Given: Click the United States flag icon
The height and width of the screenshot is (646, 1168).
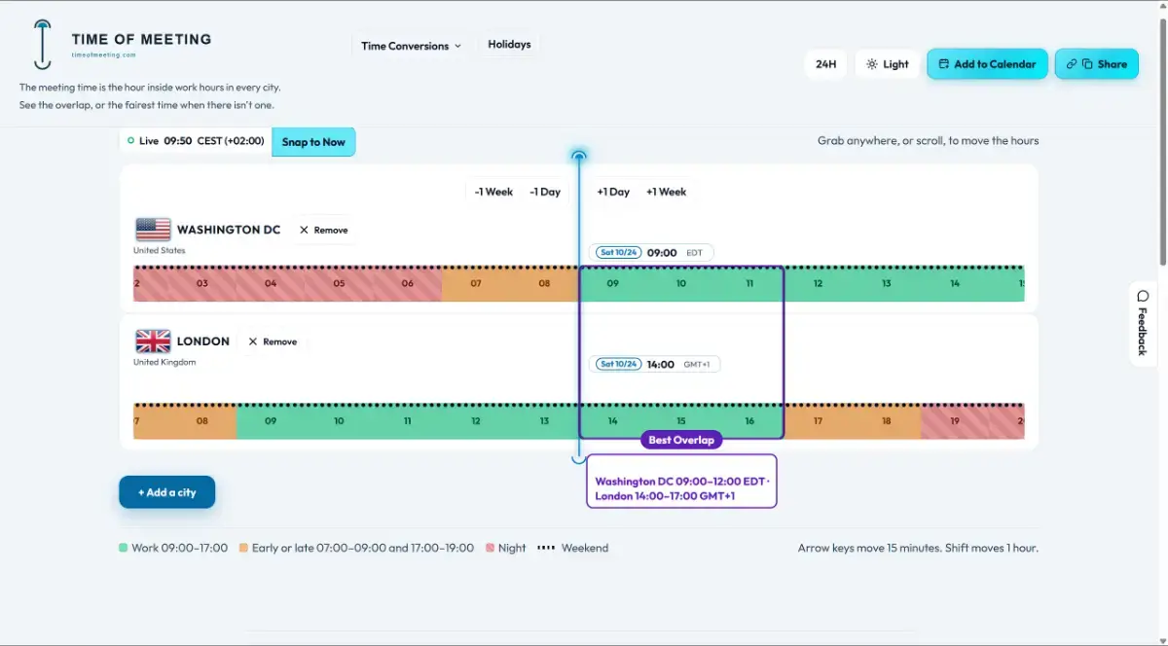Looking at the screenshot, I should (153, 230).
